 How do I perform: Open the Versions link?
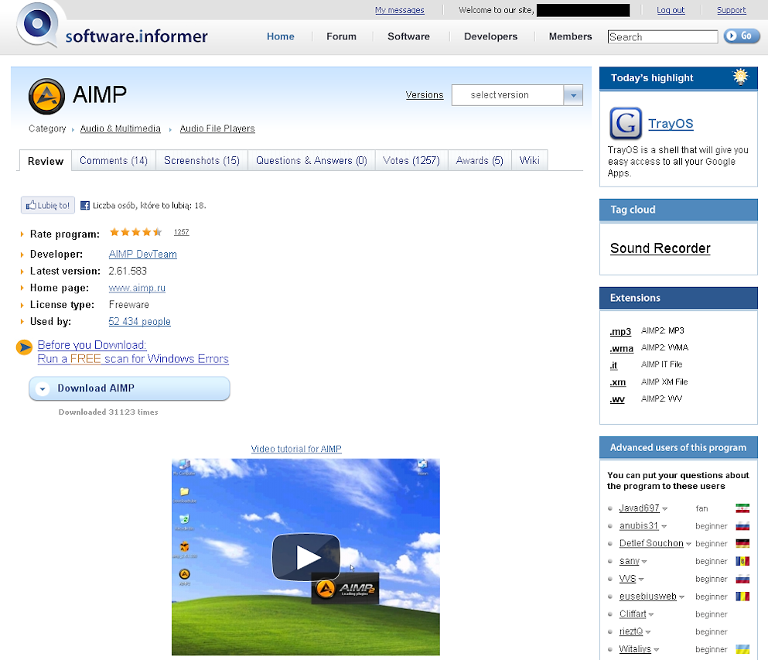[x=425, y=95]
